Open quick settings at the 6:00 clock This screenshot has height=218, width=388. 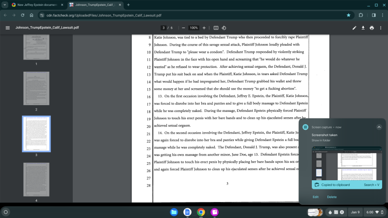374,212
